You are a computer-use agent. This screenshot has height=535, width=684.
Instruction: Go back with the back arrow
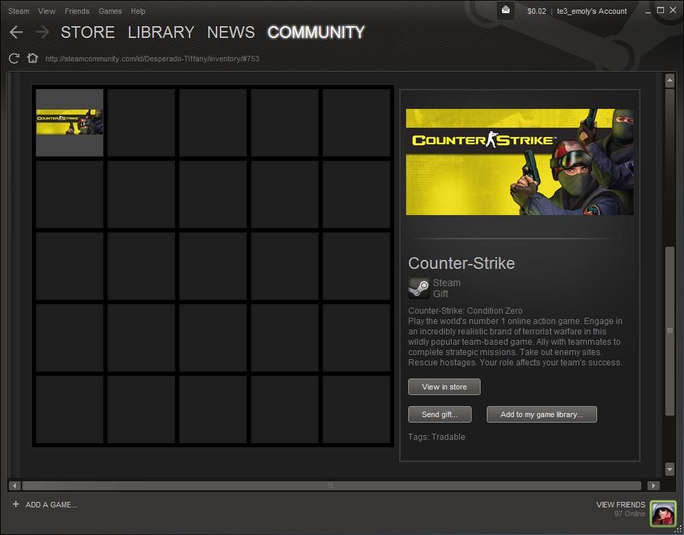[x=16, y=32]
